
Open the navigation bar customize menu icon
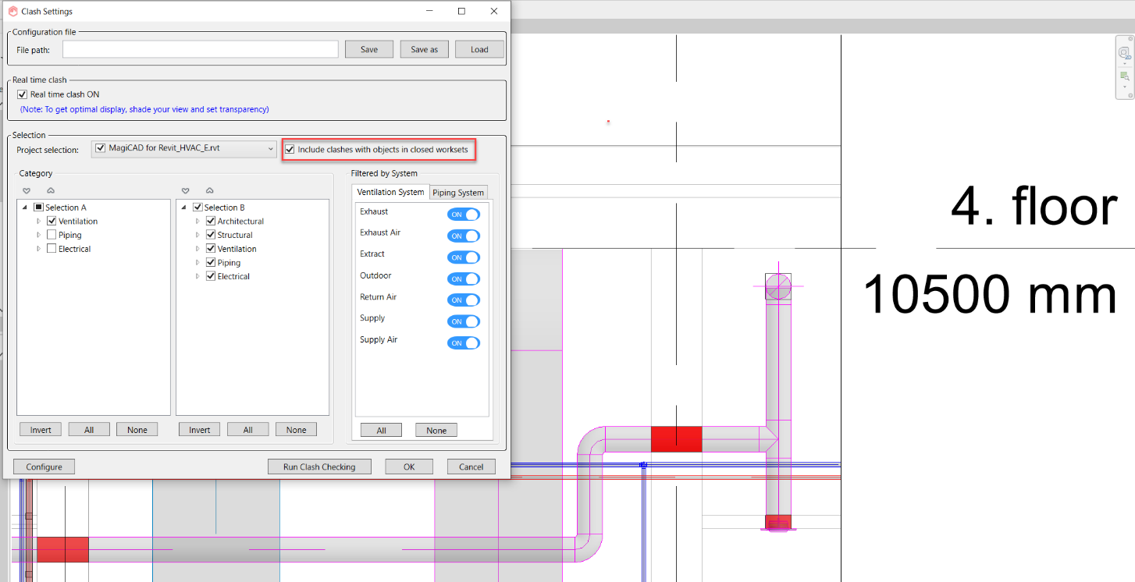click(1130, 95)
